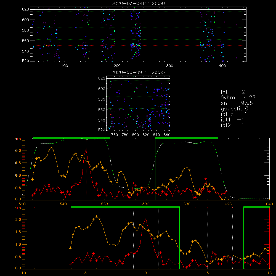Click x-axis label 780 under middle image
Image resolution: width=276 pixels, height=276 pixels.
[125, 135]
